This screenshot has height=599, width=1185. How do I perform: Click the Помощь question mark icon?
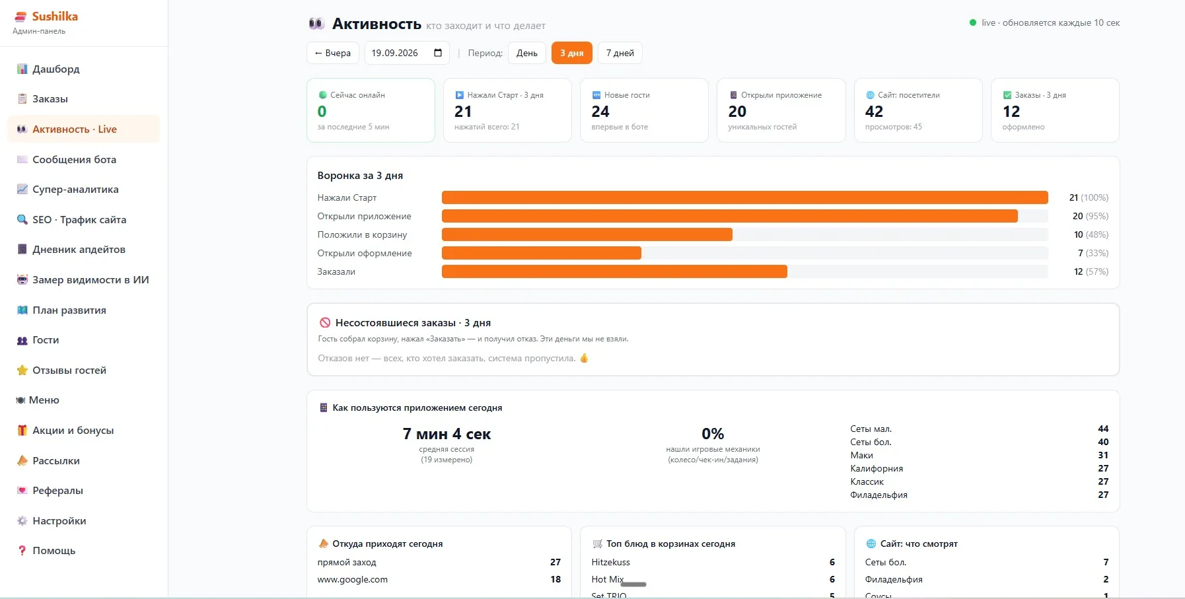point(22,551)
